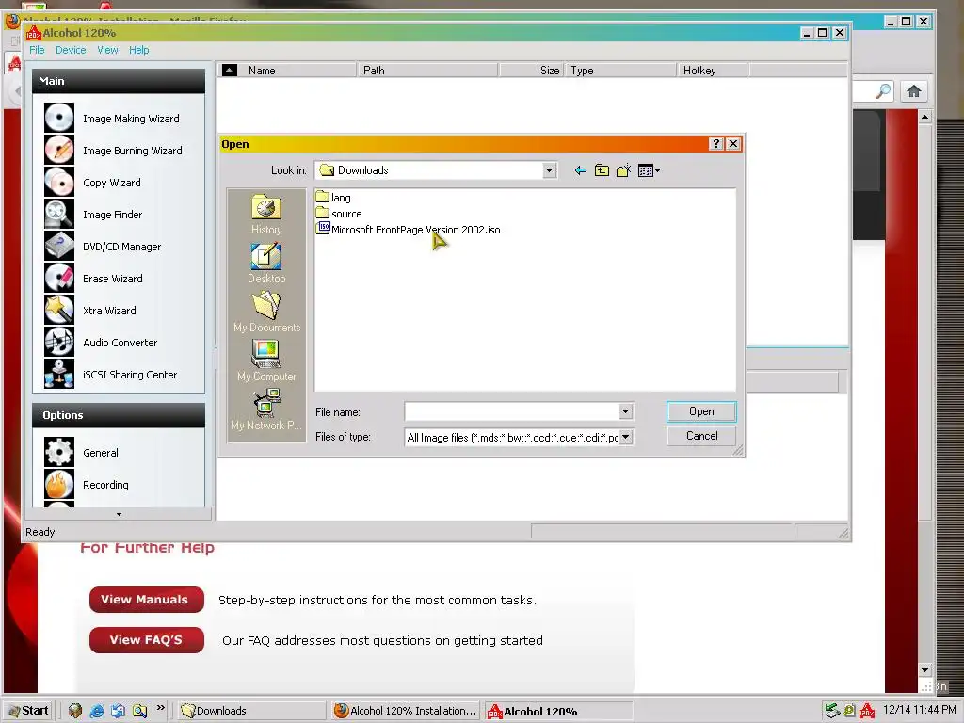
Task: Launch the Erase Wizard icon
Action: click(59, 278)
